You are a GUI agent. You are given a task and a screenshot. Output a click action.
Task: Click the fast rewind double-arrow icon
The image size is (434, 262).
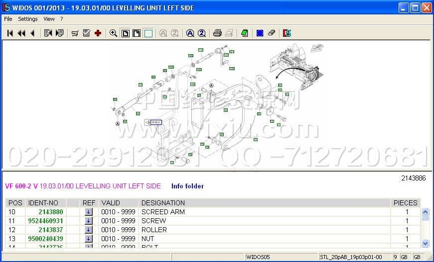21,33
